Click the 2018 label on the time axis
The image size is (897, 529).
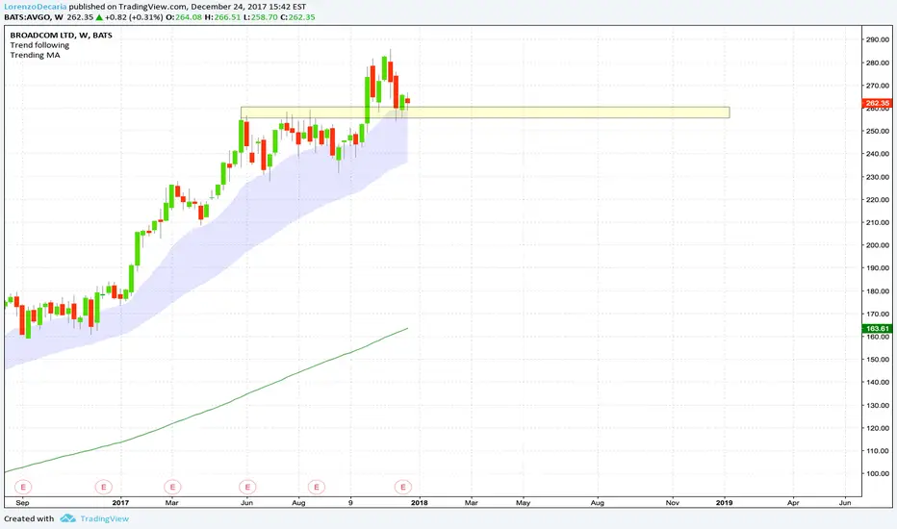click(420, 503)
